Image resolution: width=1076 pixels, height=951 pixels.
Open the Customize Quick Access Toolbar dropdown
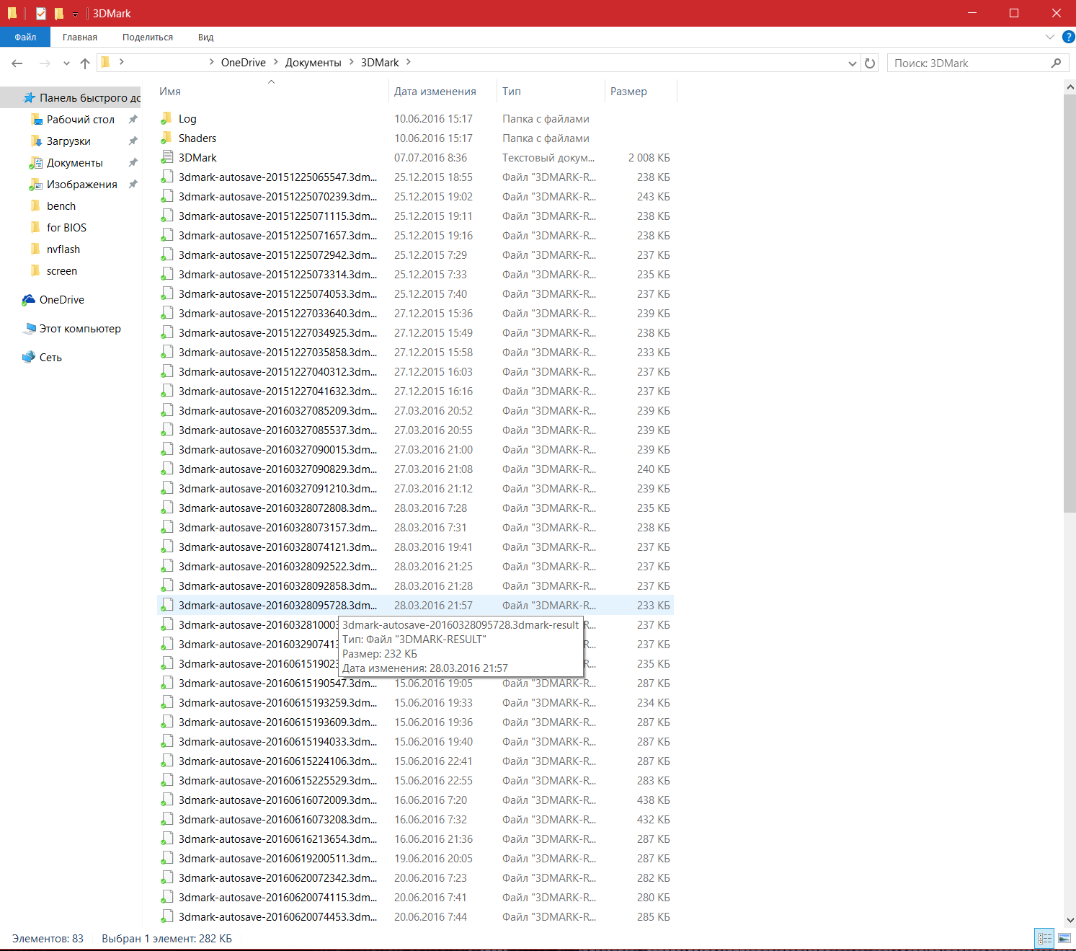pos(75,14)
